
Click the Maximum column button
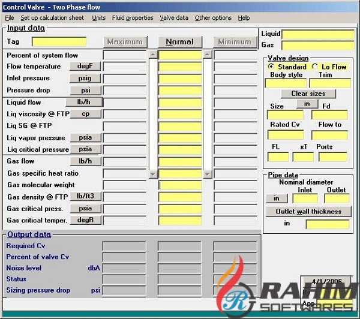coord(125,42)
